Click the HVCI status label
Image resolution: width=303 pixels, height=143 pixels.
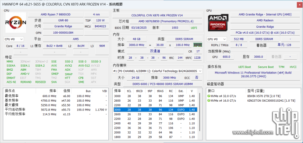[x=293, y=67]
